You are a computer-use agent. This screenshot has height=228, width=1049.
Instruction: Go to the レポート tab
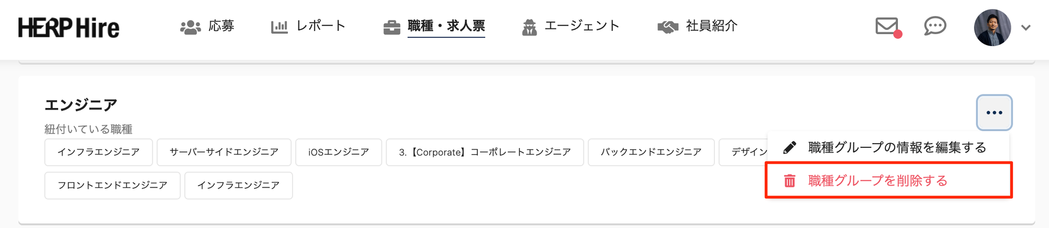pyautogui.click(x=320, y=26)
